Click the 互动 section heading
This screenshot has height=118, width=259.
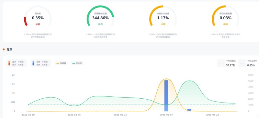(x=9, y=50)
